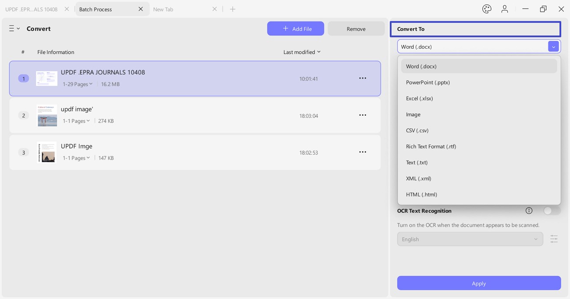Expand page range for UPDF .EPRA JOURNALS
This screenshot has width=570, height=299.
(78, 84)
